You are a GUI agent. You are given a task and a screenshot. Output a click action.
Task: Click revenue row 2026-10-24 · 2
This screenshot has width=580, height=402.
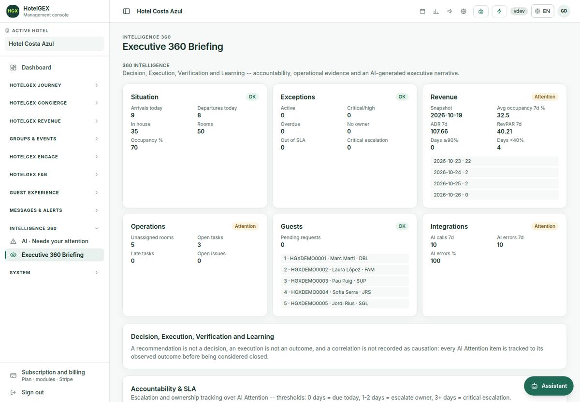[494, 172]
